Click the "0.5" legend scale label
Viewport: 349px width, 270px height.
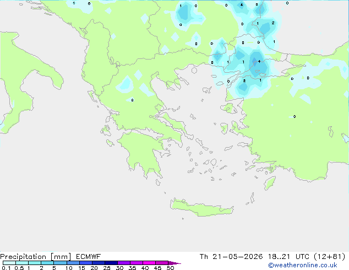pyautogui.click(x=19, y=268)
